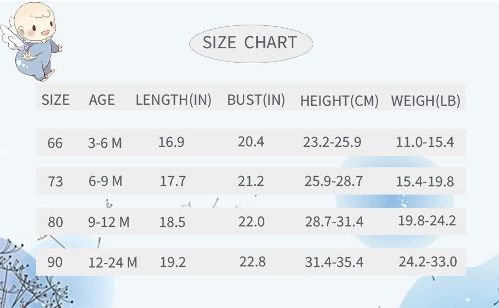Click the 11.0-15.4 weight range
The height and width of the screenshot is (308, 499).
(x=425, y=142)
